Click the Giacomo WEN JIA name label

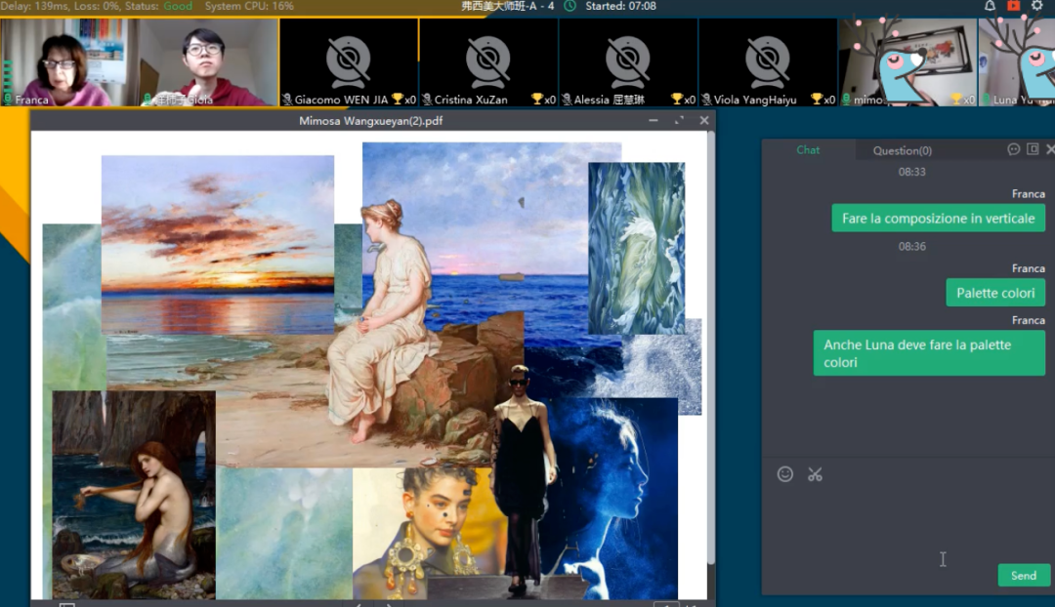click(341, 100)
